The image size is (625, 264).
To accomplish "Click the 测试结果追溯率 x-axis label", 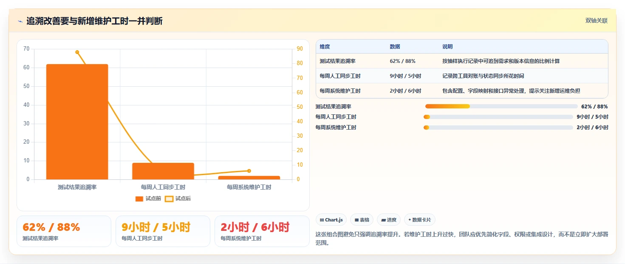I will pyautogui.click(x=77, y=187).
